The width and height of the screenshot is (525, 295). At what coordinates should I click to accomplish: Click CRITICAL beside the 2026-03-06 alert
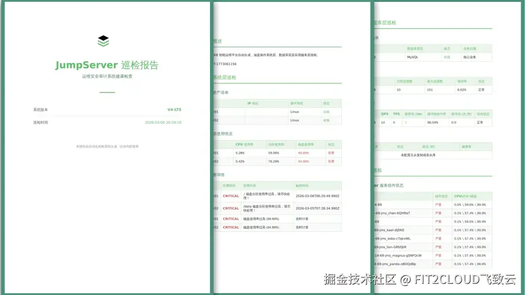[231, 196]
